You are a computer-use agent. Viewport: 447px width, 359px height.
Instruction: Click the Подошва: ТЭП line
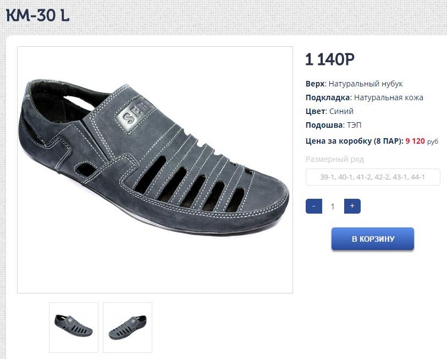pos(333,125)
